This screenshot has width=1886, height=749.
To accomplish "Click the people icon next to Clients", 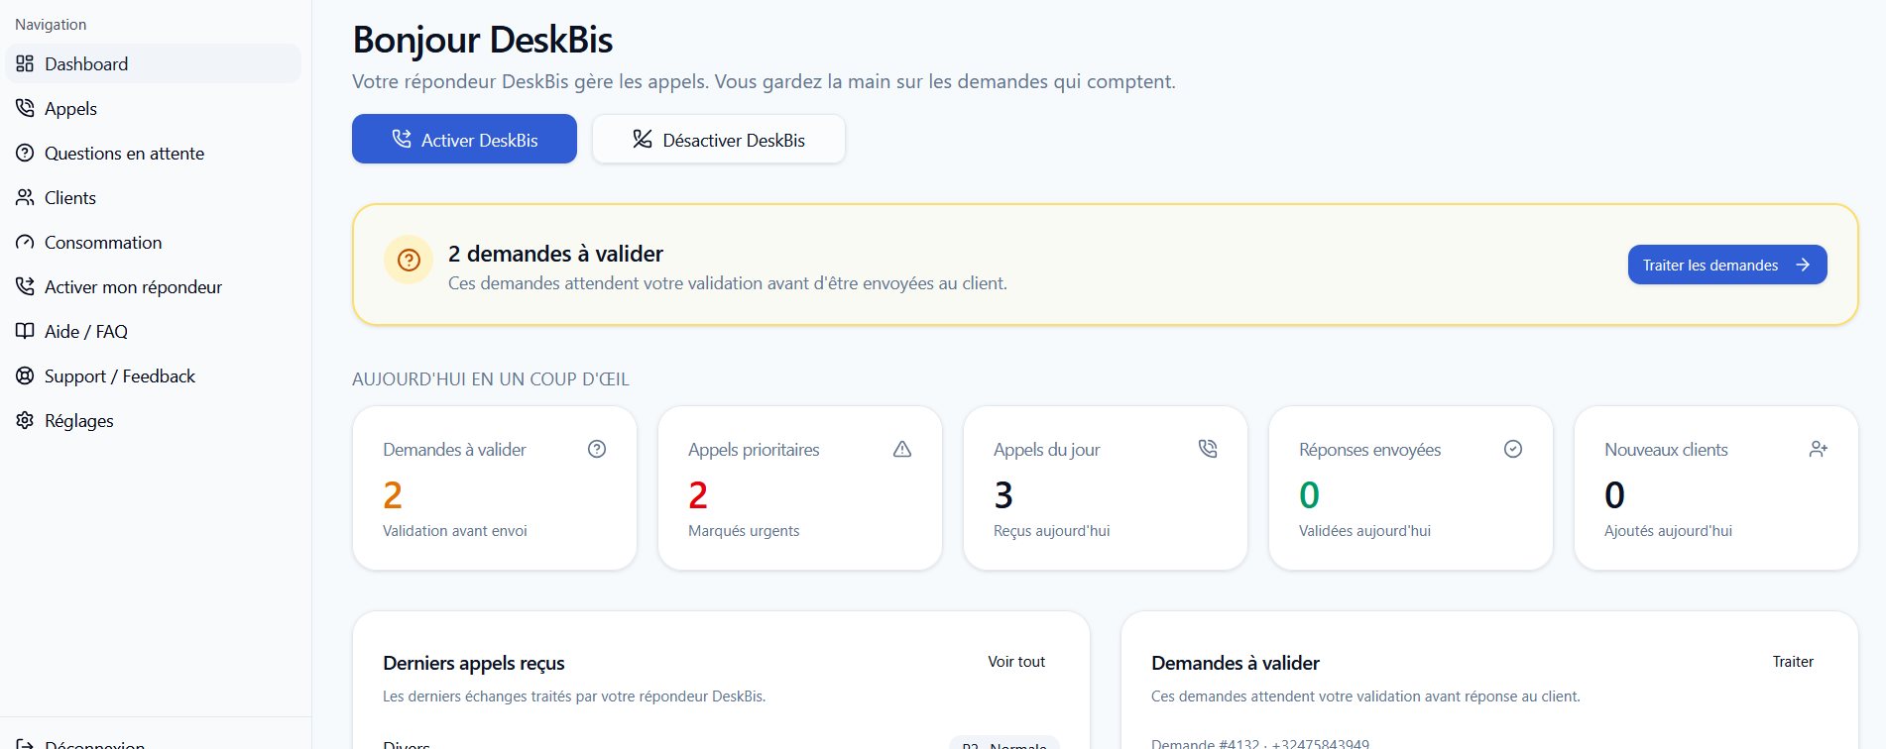I will click(25, 197).
